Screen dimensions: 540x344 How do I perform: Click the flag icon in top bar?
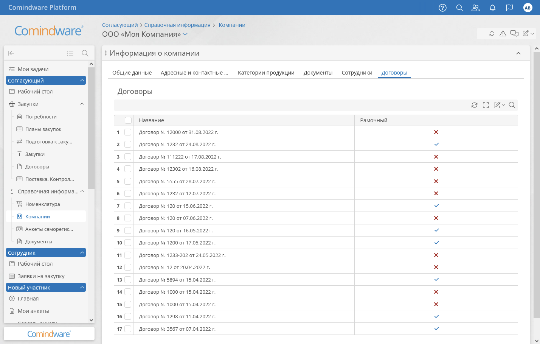(509, 8)
